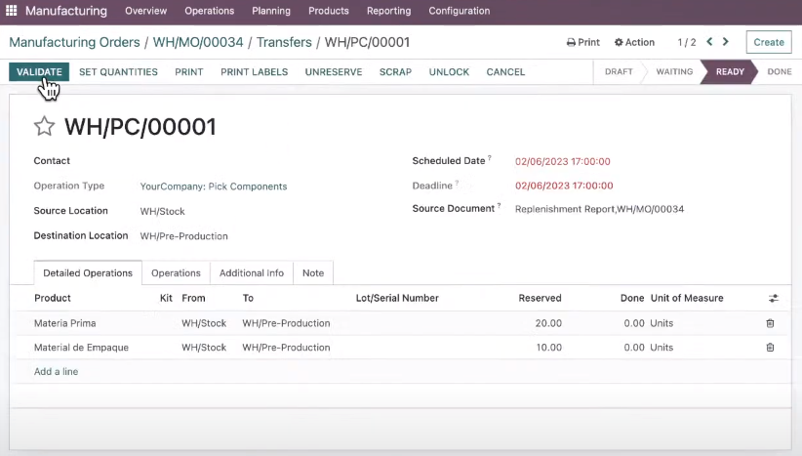Sort by Reserved column header
This screenshot has width=802, height=456.
540,298
